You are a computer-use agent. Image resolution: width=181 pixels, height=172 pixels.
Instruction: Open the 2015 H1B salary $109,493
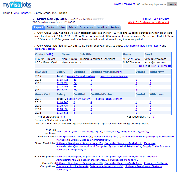(62, 83)
